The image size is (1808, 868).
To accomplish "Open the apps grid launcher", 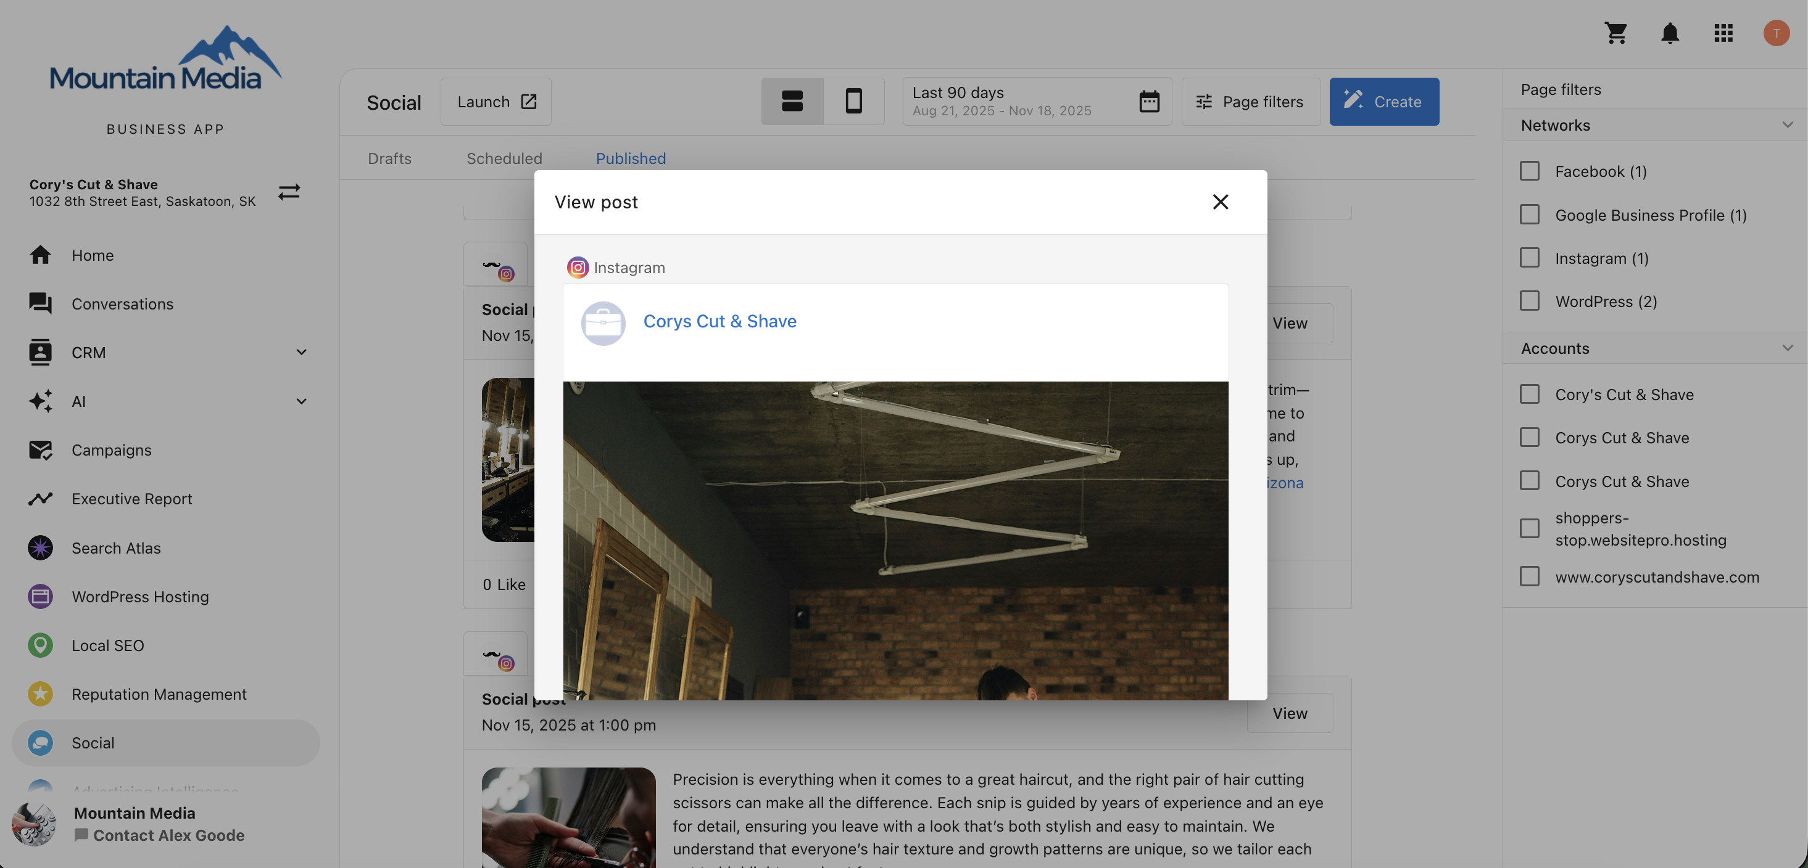I will pos(1724,33).
